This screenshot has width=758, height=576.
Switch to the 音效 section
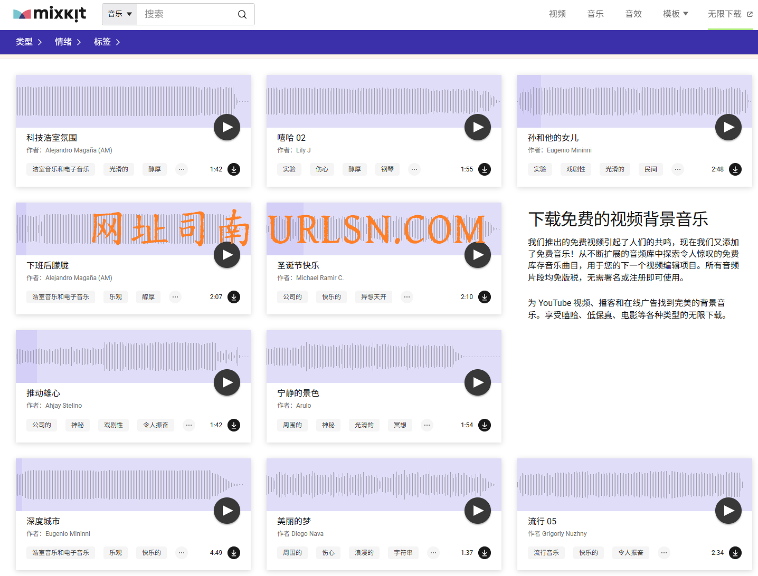(x=633, y=14)
